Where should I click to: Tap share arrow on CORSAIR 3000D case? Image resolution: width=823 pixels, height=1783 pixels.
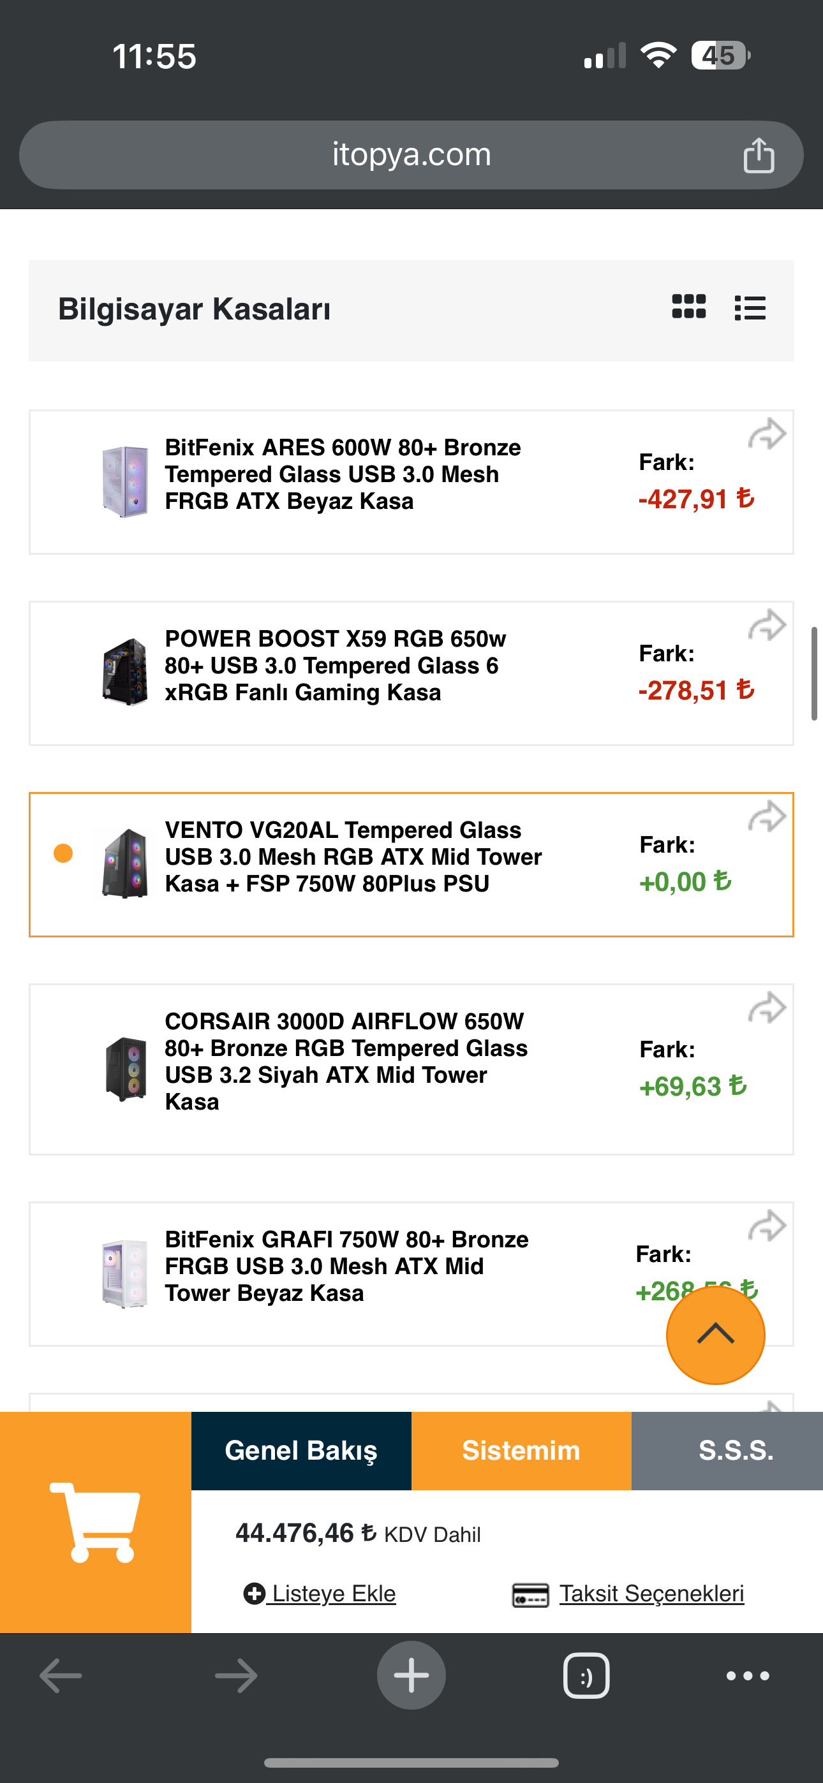[x=767, y=1008]
